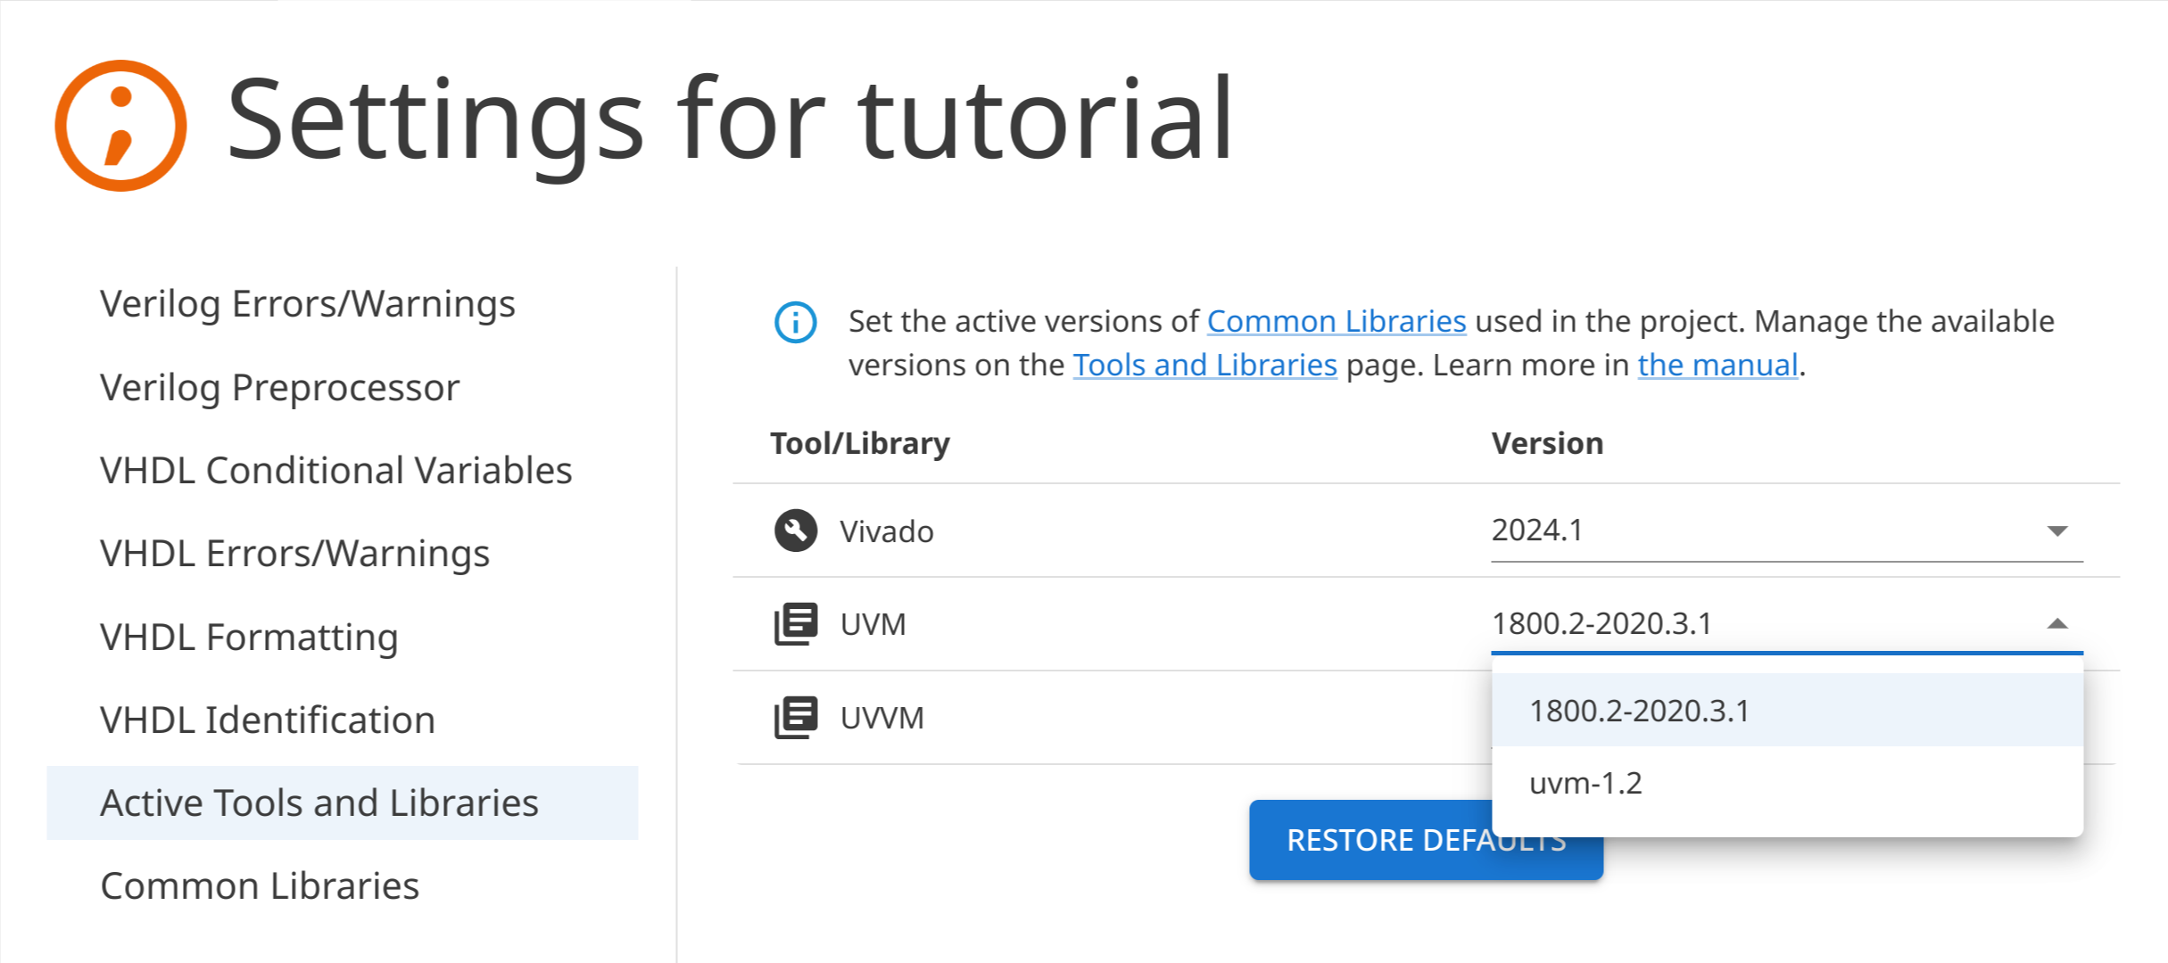Open Verilog Errors/Warnings settings page
Image resolution: width=2168 pixels, height=963 pixels.
[308, 304]
